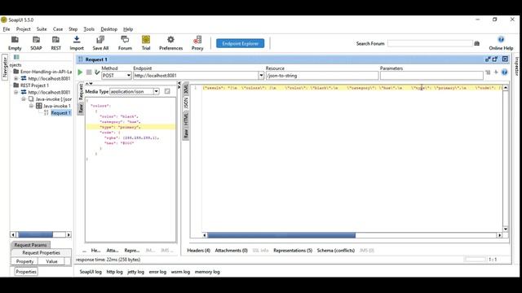
Task: Open the SoapUI log tab
Action: (x=91, y=272)
